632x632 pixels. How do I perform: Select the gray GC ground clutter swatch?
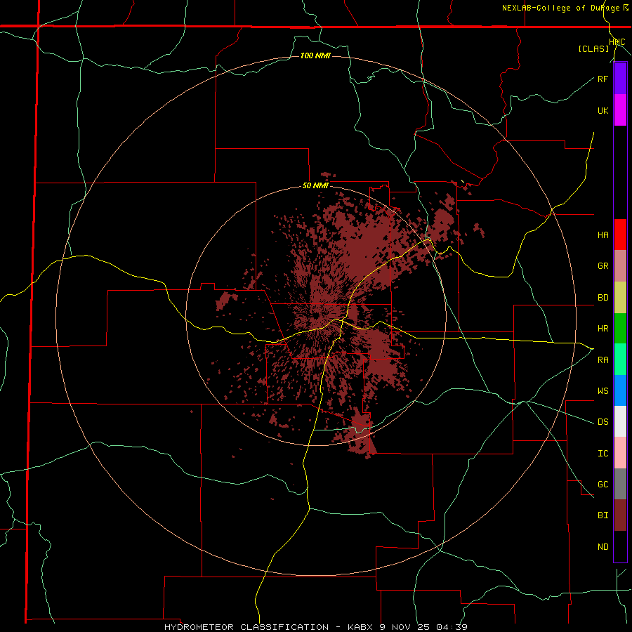(620, 484)
